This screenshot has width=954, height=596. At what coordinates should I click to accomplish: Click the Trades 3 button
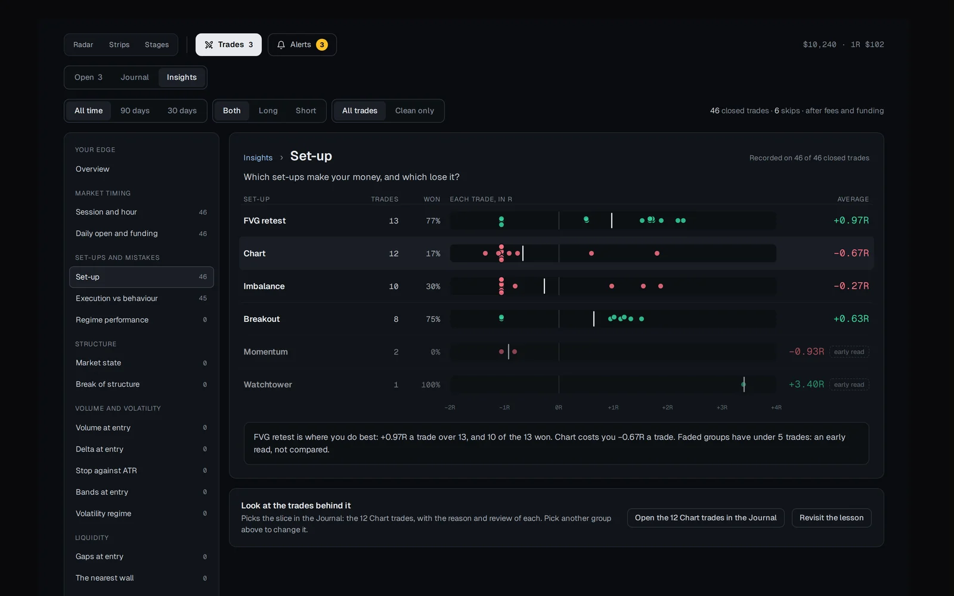(x=228, y=45)
